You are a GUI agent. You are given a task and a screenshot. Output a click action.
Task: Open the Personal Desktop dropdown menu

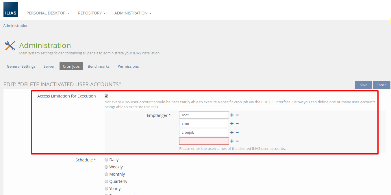48,13
